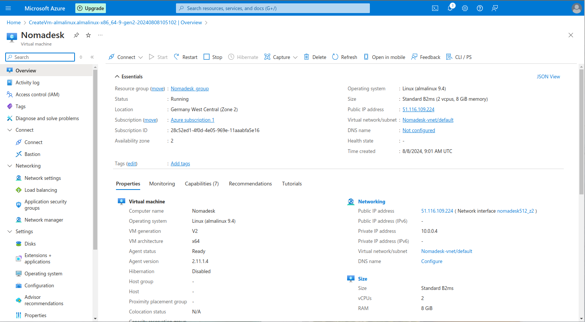
Task: Click the Add tags link
Action: [x=180, y=163]
